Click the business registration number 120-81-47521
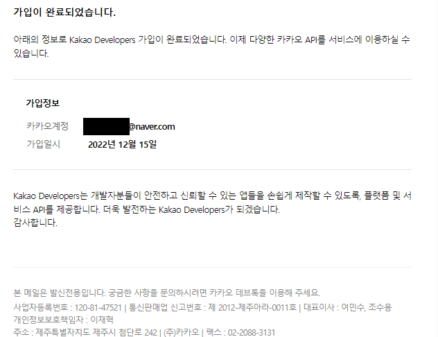The width and height of the screenshot is (438, 337). (x=98, y=308)
